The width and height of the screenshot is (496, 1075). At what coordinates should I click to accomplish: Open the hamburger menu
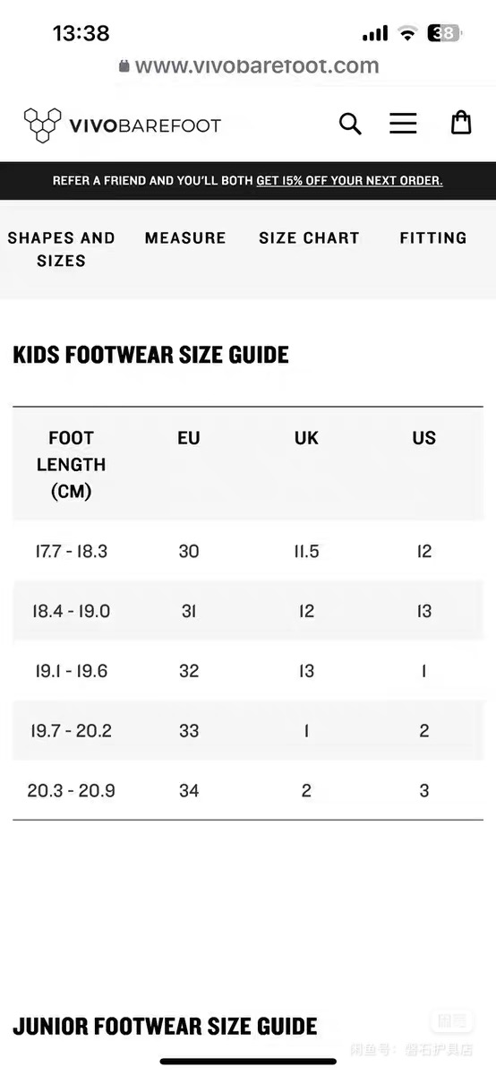(x=403, y=123)
